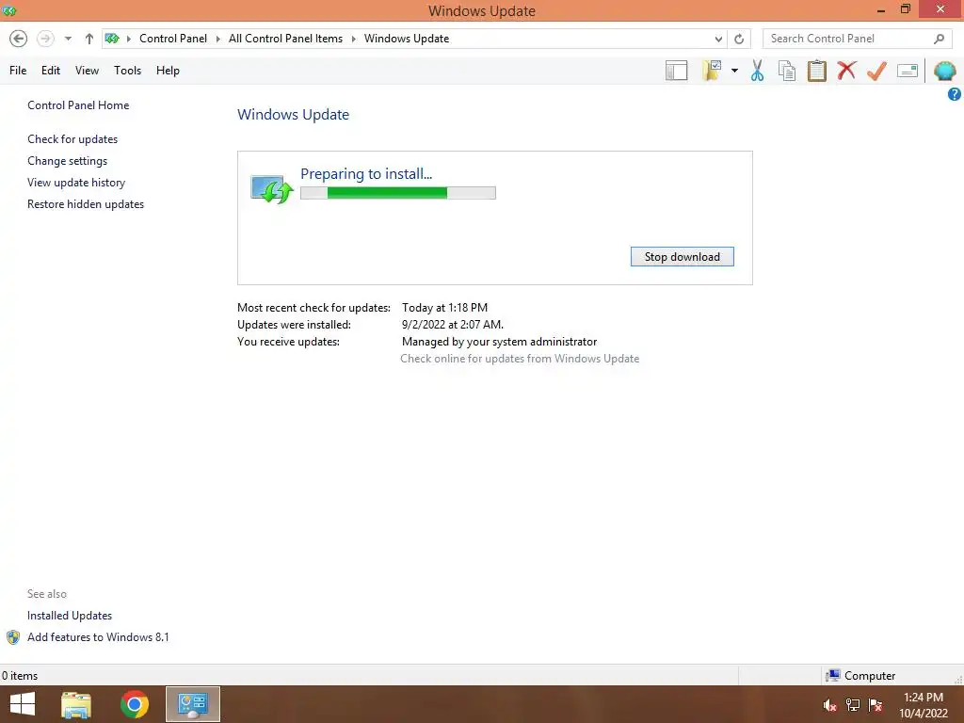Open View update history
Viewport: 964px width, 723px height.
click(x=76, y=182)
